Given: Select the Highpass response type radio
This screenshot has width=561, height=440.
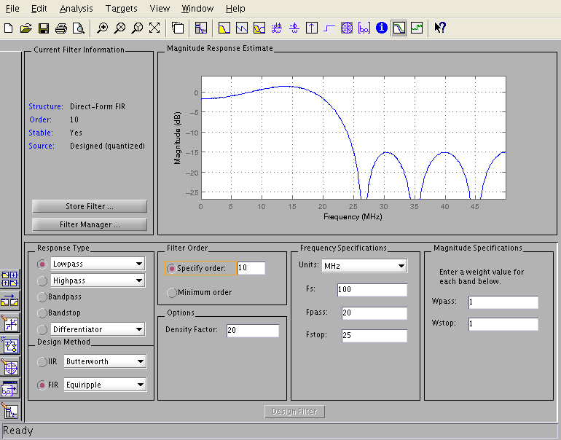Looking at the screenshot, I should point(42,280).
